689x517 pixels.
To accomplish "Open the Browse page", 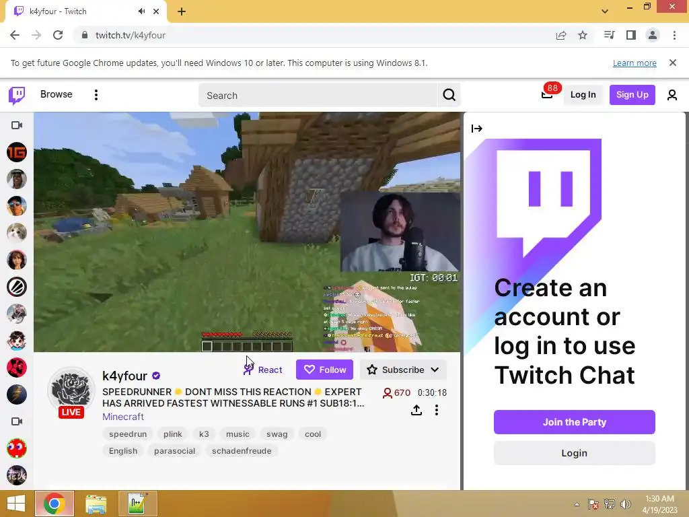I will pos(57,94).
